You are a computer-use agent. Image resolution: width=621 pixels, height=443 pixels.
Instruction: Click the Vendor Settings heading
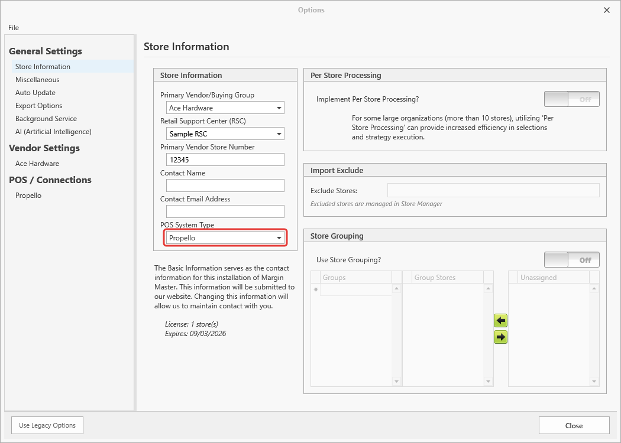pyautogui.click(x=44, y=148)
